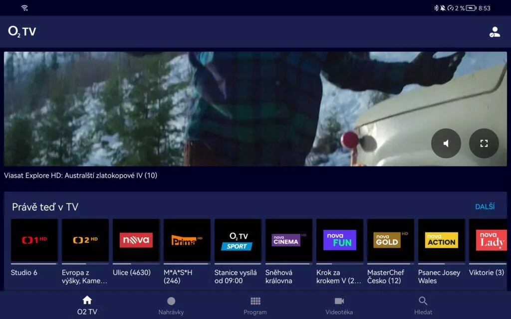Open the user profile icon
This screenshot has height=319, width=511.
495,32
